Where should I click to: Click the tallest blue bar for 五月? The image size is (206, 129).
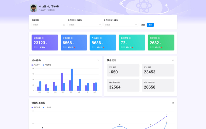point(72,80)
